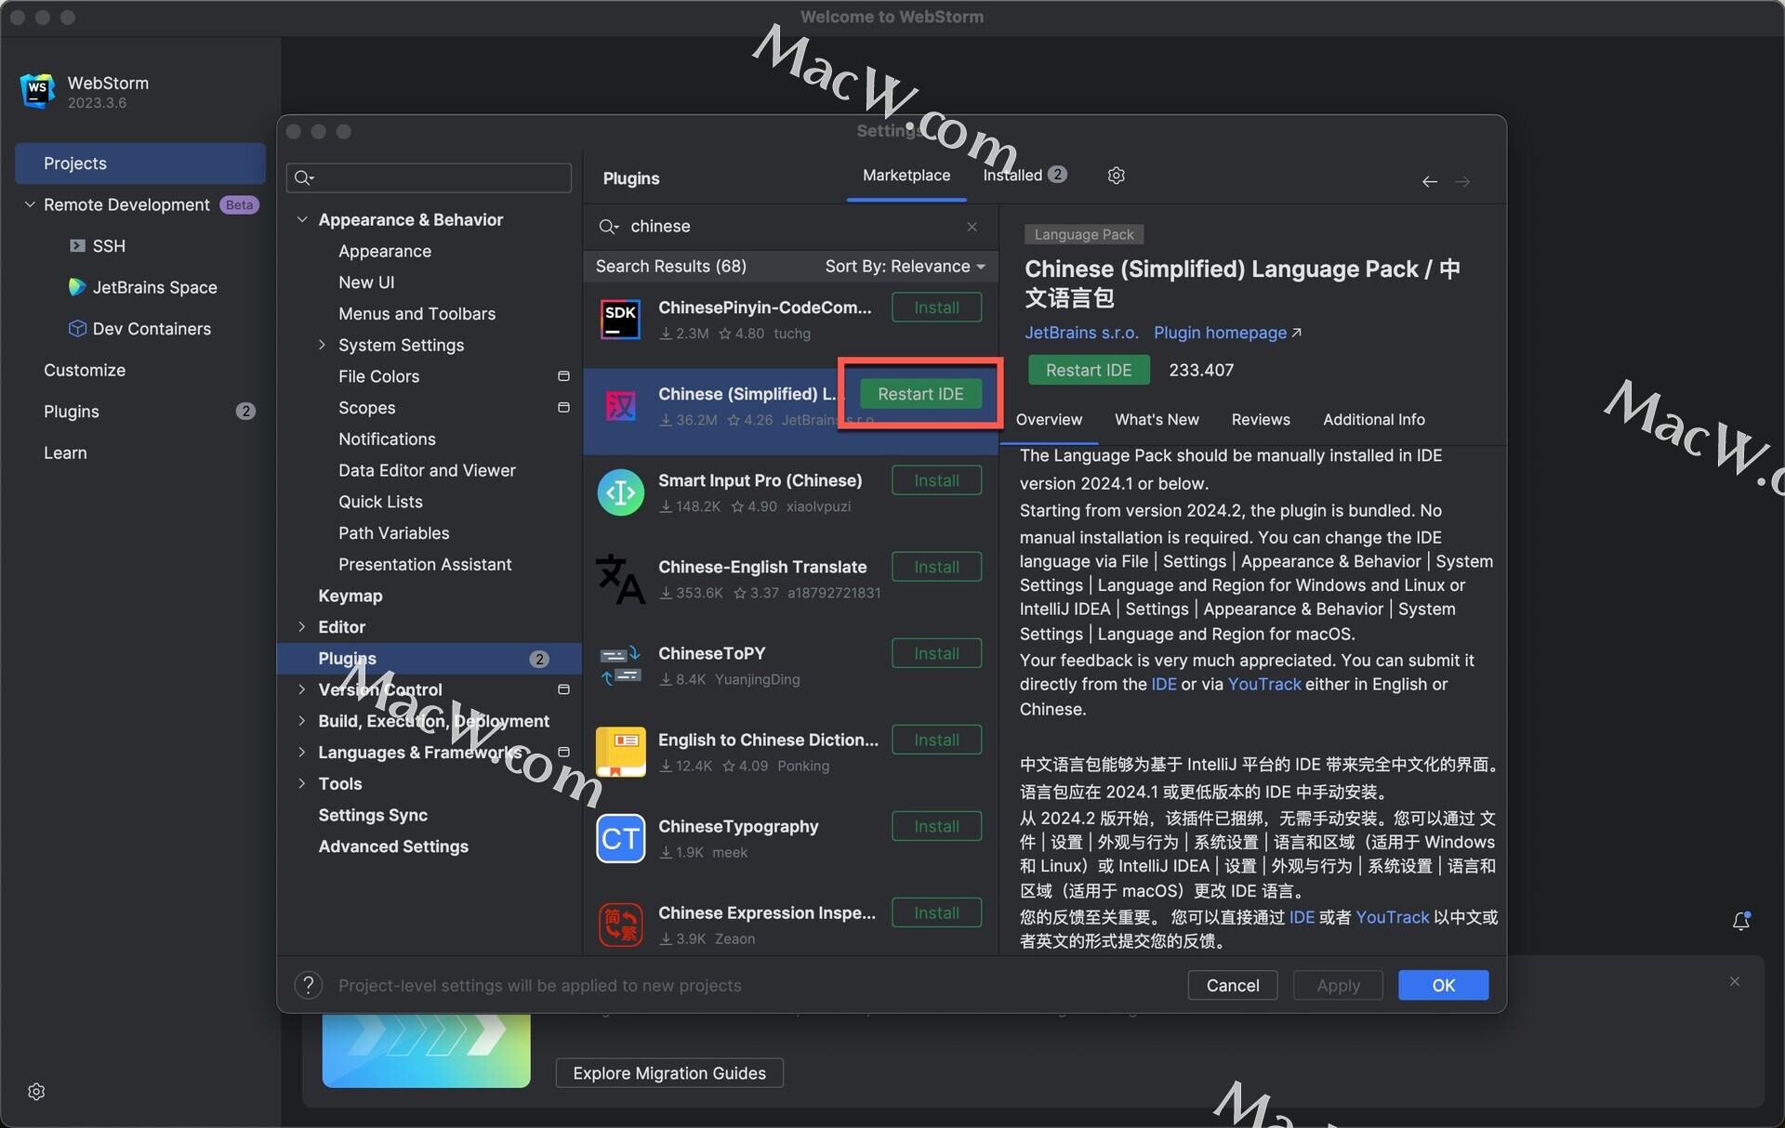Viewport: 1785px width, 1128px height.
Task: Click project-level marker beside Languages & Frameworks
Action: point(563,752)
